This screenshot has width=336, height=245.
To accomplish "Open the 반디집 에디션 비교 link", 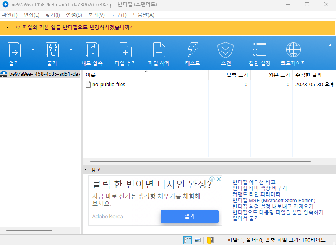I will point(254,182).
